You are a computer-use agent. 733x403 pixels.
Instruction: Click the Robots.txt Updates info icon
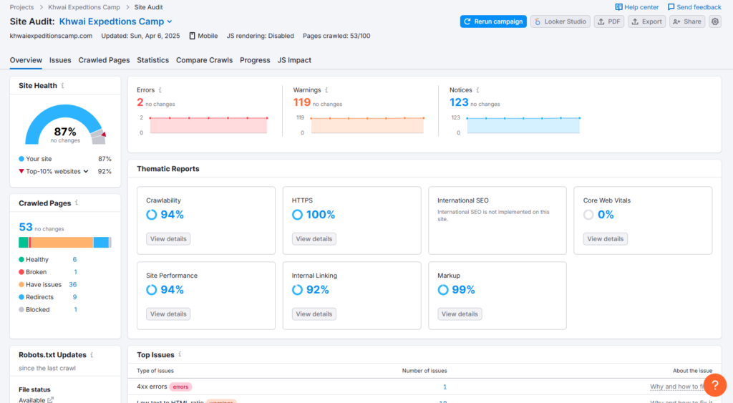pyautogui.click(x=92, y=354)
